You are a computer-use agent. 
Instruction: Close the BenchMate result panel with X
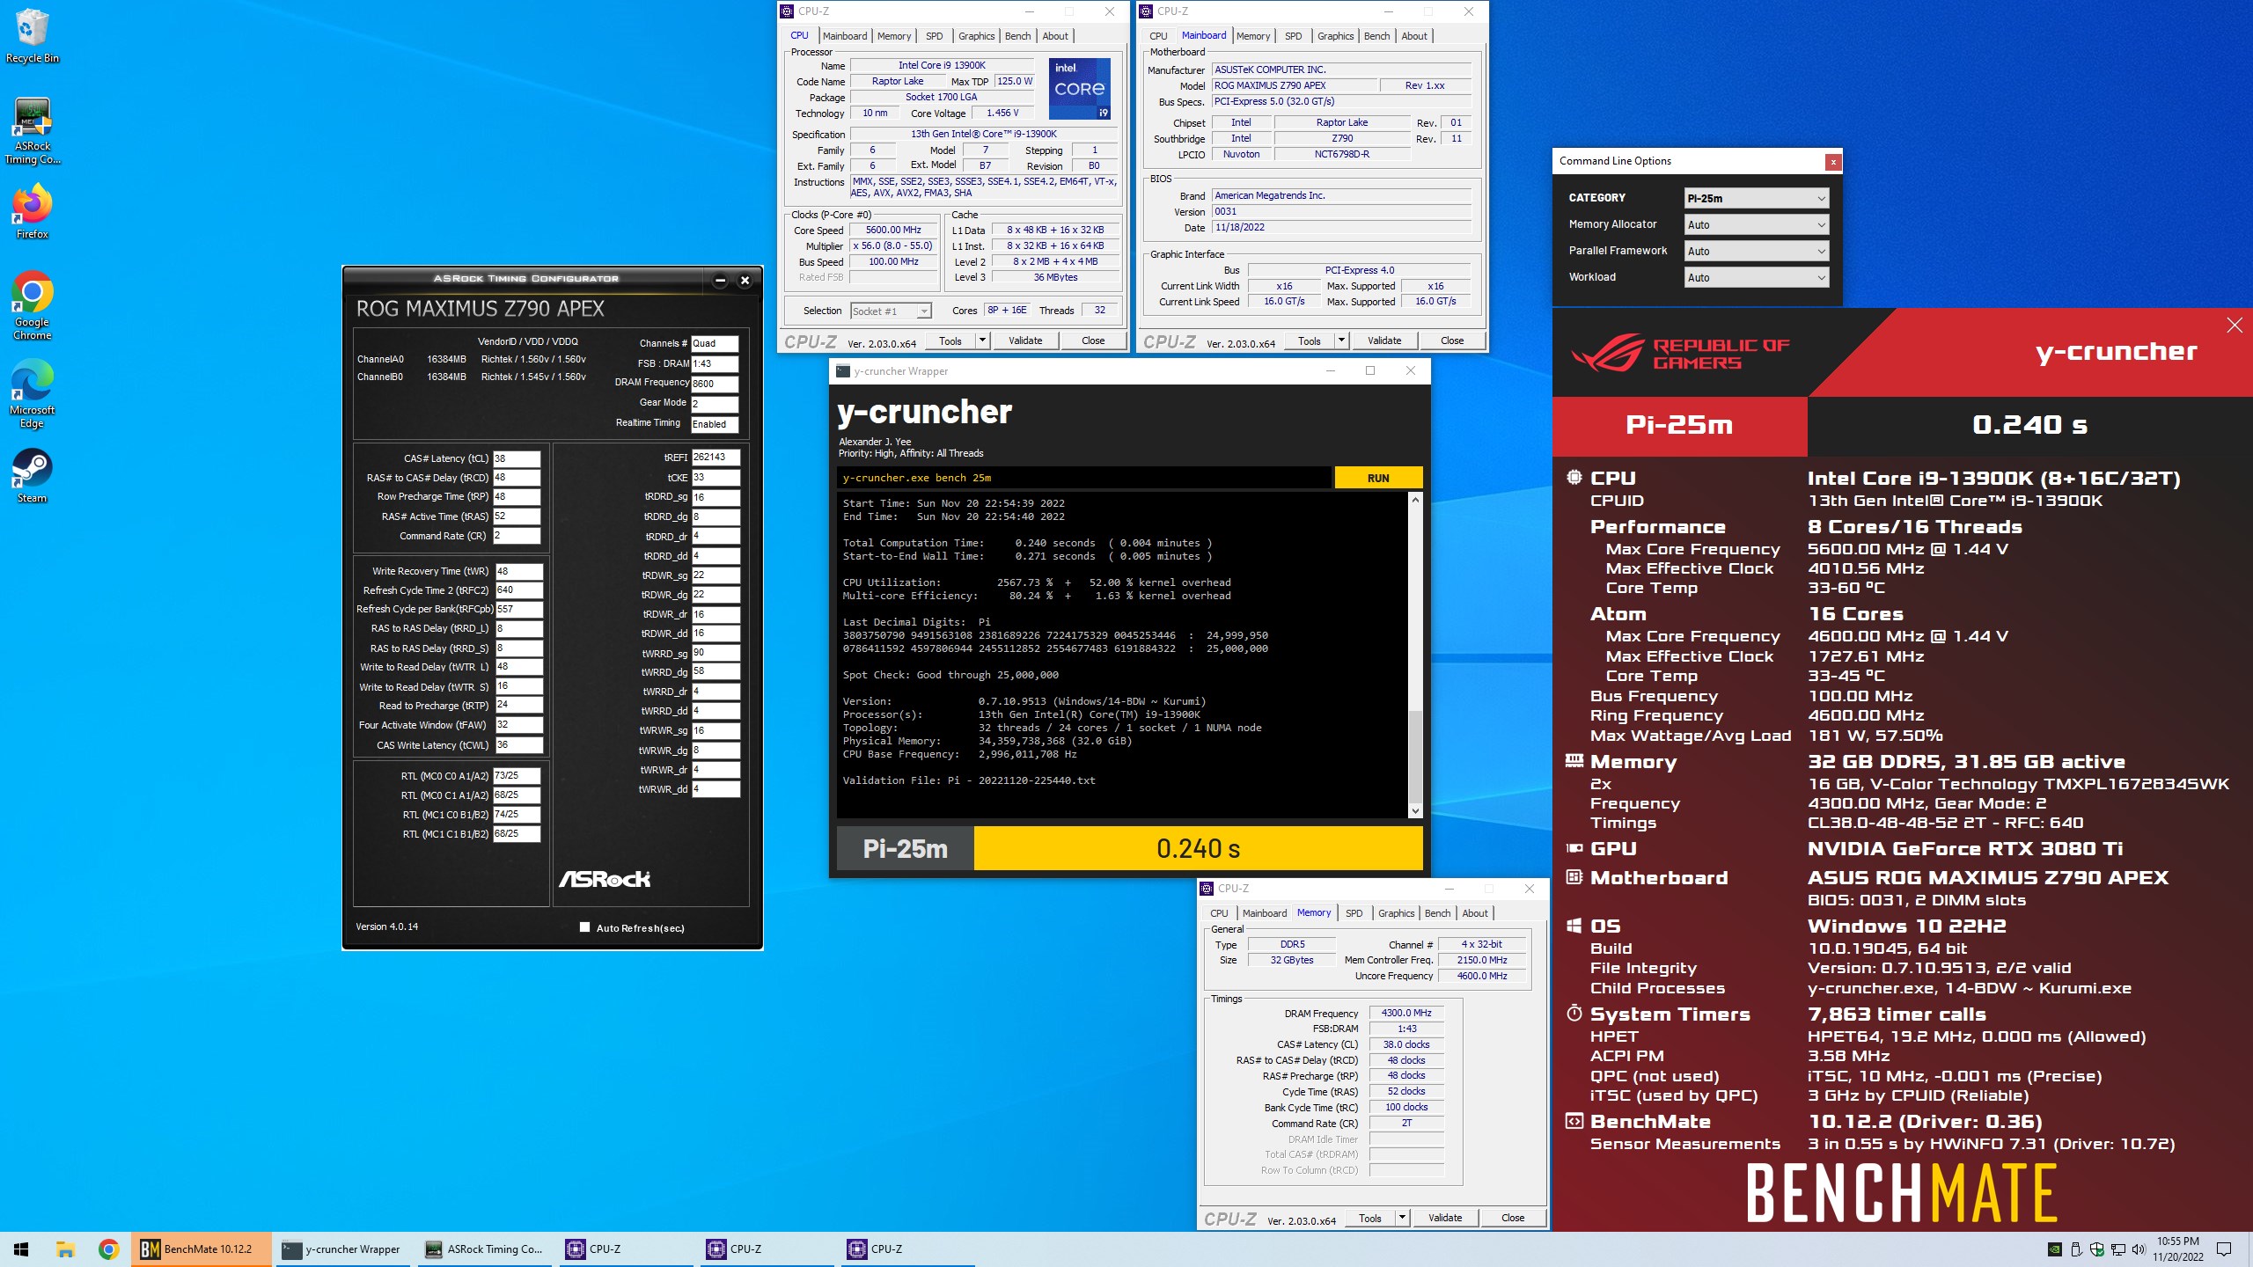pyautogui.click(x=2235, y=326)
